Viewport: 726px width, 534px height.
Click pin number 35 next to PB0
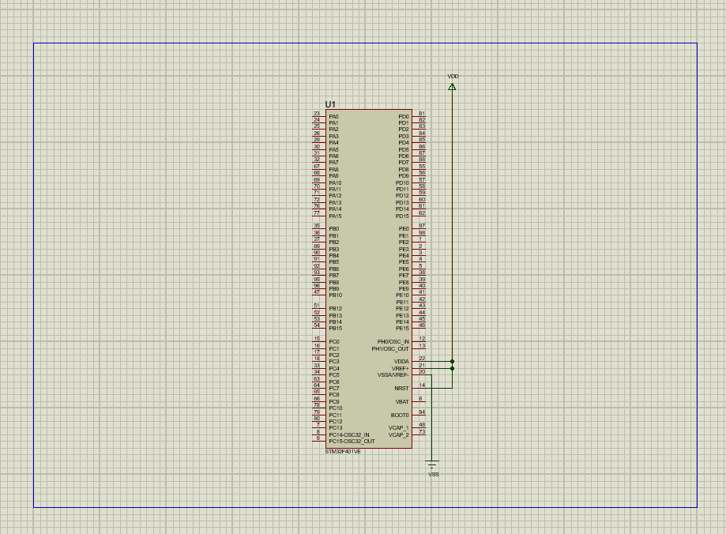317,226
